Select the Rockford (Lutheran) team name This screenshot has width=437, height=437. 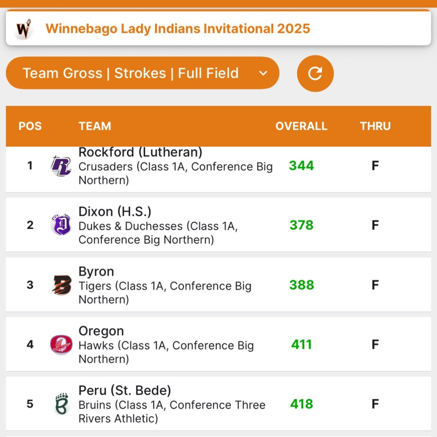point(140,152)
